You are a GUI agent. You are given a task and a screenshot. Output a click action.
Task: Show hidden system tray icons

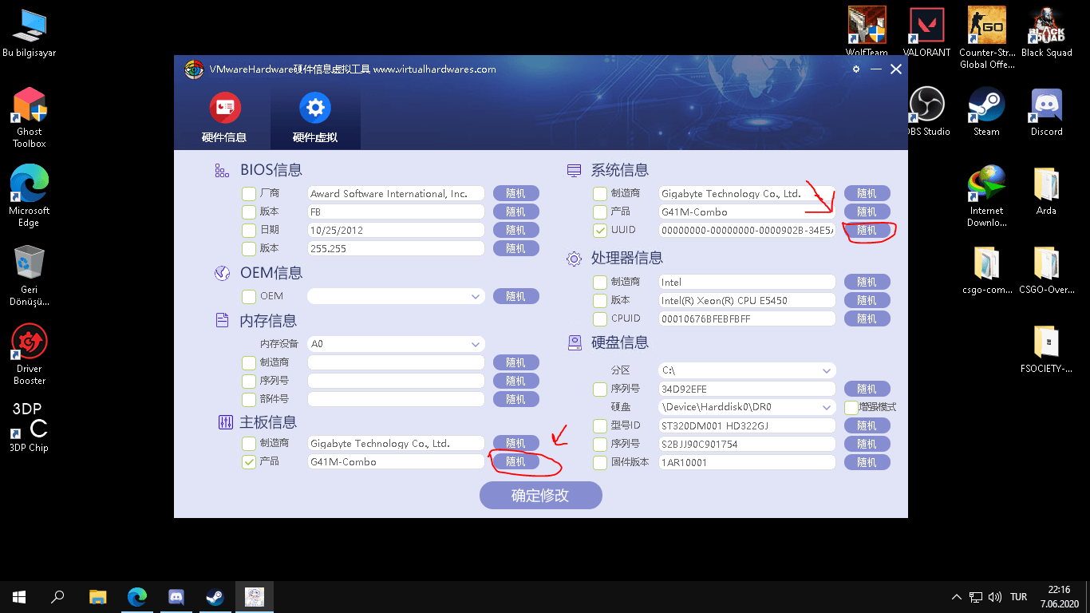coord(957,597)
